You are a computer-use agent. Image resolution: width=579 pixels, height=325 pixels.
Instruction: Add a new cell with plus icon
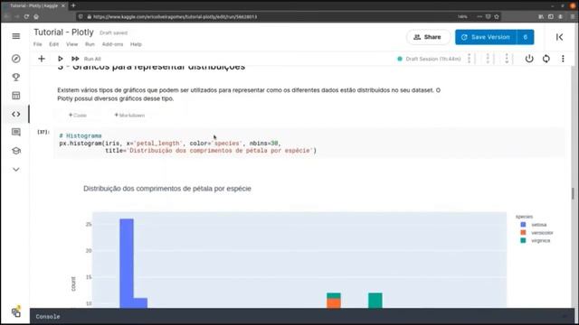point(42,59)
